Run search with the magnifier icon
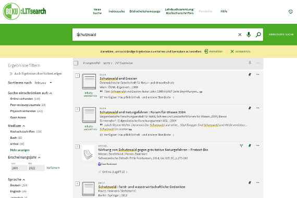Viewport: 297px width, 198px height. [x=258, y=35]
